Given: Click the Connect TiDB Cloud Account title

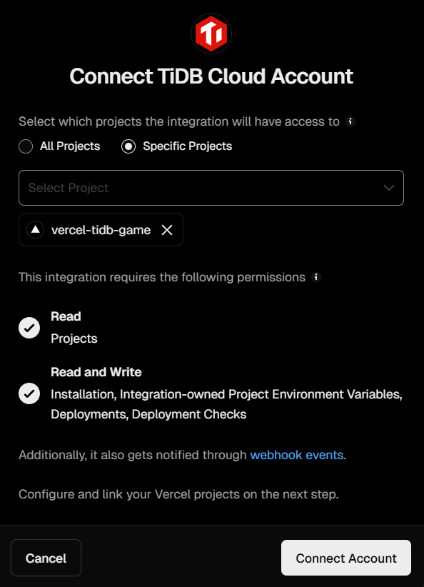Looking at the screenshot, I should [x=211, y=76].
